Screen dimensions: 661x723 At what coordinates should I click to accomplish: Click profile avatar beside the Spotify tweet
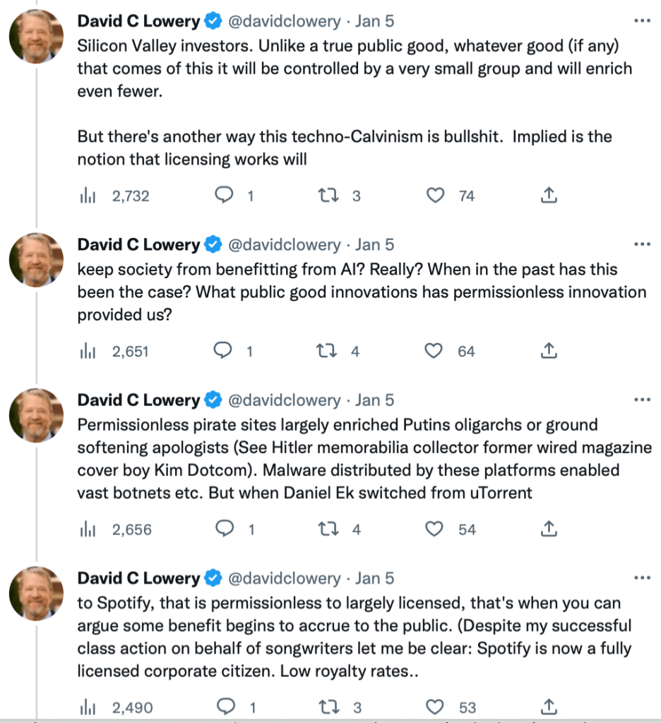coord(37,593)
